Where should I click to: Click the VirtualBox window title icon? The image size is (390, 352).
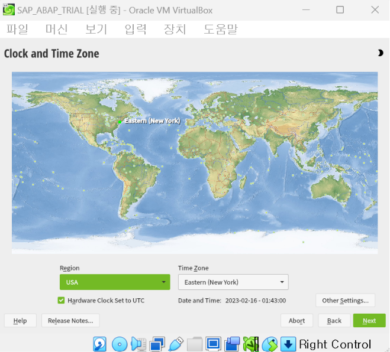pos(9,9)
